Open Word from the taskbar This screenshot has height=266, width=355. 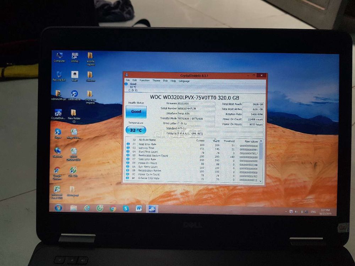pyautogui.click(x=139, y=209)
